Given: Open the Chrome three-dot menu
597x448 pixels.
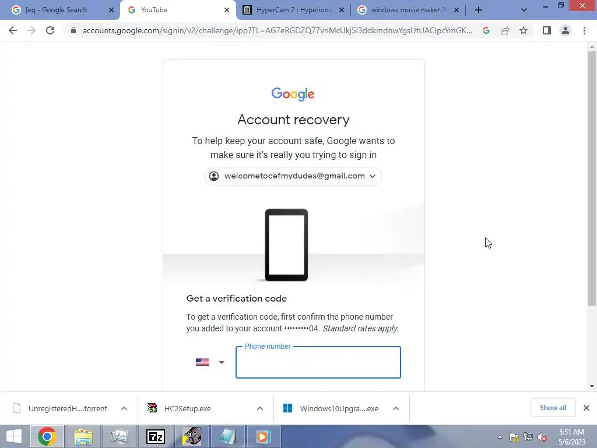Looking at the screenshot, I should point(584,30).
